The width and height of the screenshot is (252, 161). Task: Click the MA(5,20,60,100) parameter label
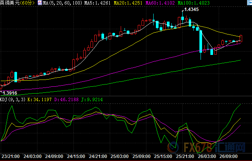click(63, 3)
